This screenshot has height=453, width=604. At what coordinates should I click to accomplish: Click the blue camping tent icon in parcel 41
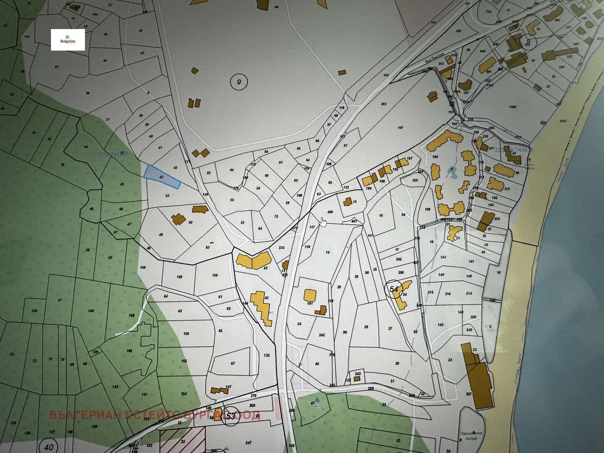click(317, 399)
